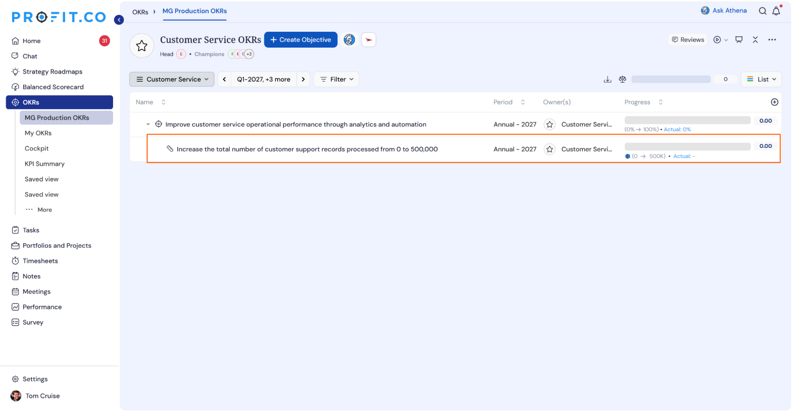The width and height of the screenshot is (793, 412).
Task: Click the Portfolios and Projects icon
Action: 15,246
